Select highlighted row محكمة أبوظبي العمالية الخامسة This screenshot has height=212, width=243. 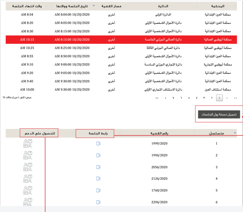point(121,39)
